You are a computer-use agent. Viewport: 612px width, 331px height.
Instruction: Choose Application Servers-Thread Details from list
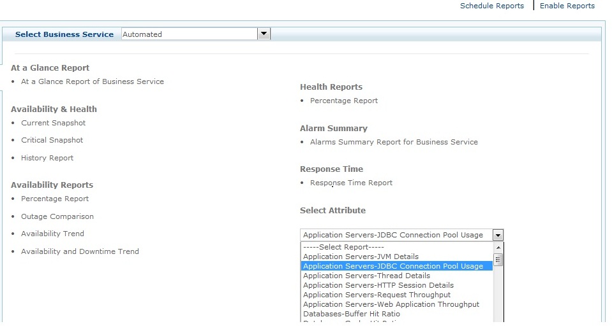tap(366, 276)
